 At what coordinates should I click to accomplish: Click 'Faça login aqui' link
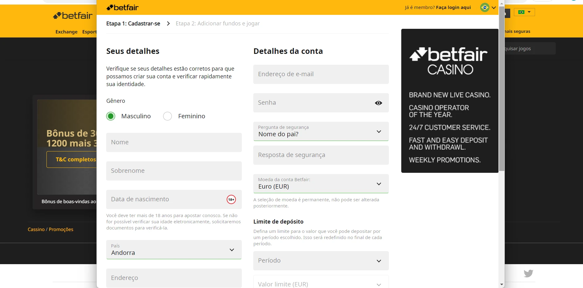tap(453, 7)
